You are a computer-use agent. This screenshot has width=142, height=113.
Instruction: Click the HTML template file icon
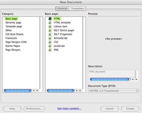(x=50, y=22)
